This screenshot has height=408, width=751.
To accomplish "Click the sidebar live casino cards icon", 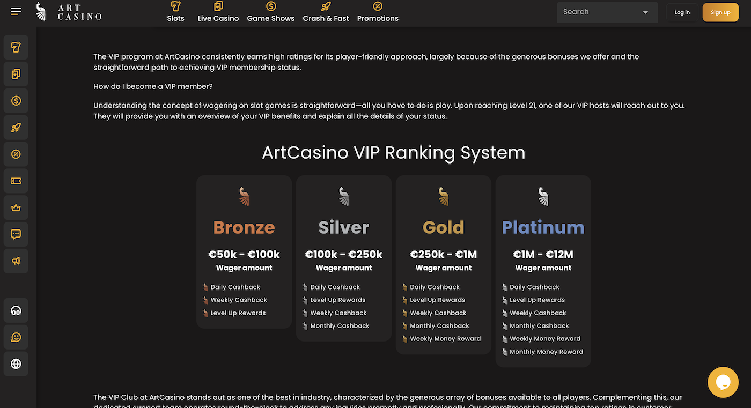I will coord(16,74).
